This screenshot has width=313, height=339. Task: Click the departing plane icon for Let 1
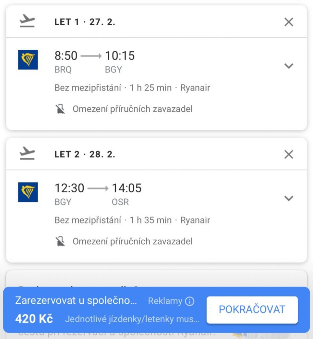coord(27,22)
